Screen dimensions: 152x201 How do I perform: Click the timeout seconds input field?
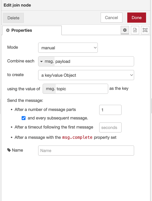pyautogui.click(x=110, y=127)
